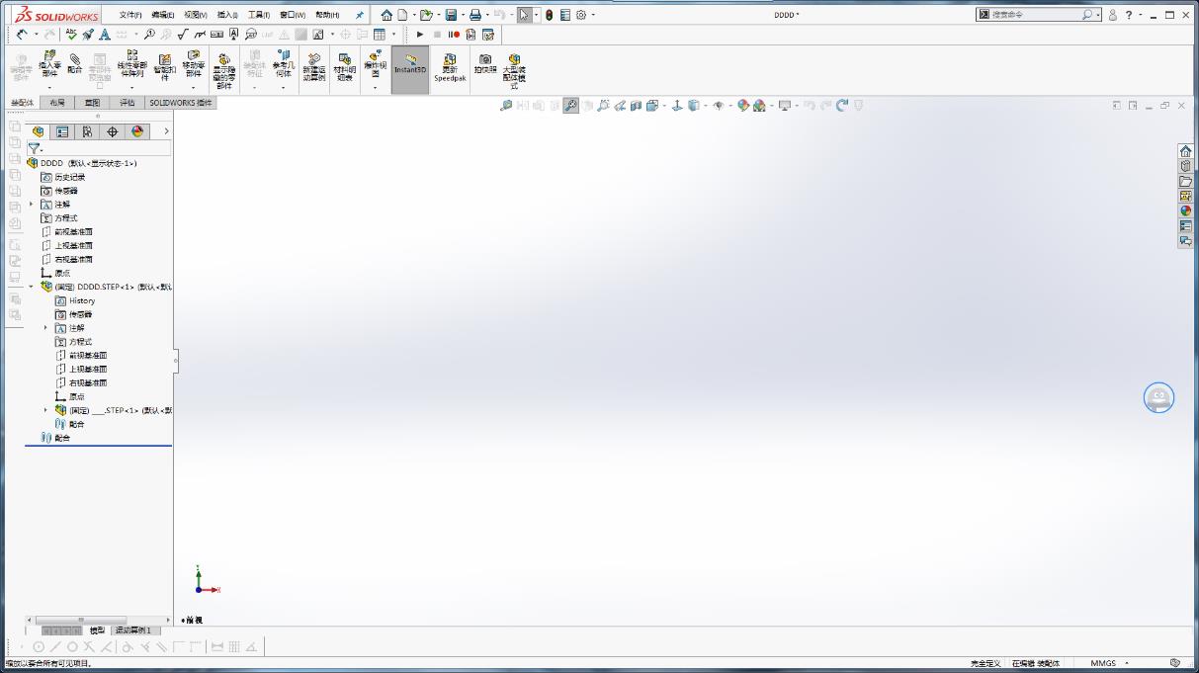Switch to the 布局 Layout ribbon tab
The image size is (1199, 673).
(57, 103)
